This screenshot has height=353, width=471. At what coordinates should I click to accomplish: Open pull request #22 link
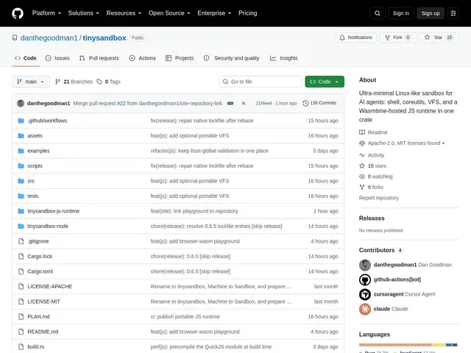click(x=121, y=103)
